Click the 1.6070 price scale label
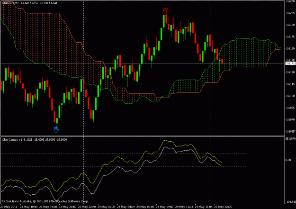This screenshot has height=209, width=296. [x=290, y=119]
